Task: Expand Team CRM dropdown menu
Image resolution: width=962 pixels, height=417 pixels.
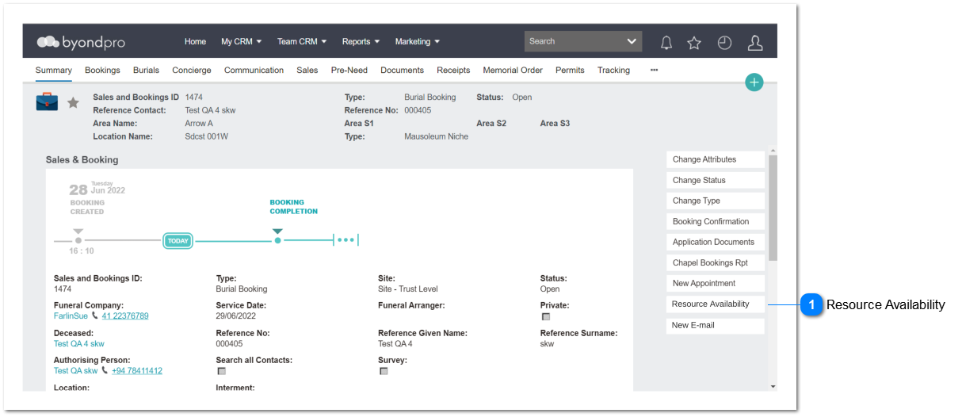Action: (303, 41)
